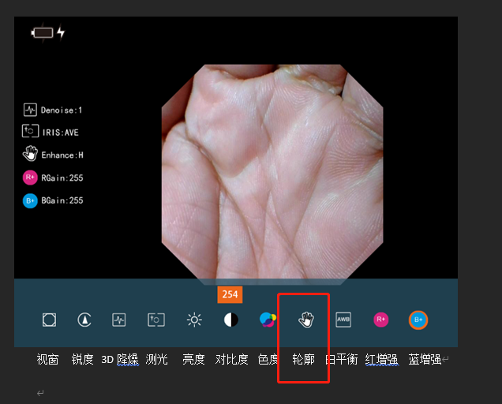
Task: Select the highlighted blue B+ toolbar icon
Action: click(418, 320)
